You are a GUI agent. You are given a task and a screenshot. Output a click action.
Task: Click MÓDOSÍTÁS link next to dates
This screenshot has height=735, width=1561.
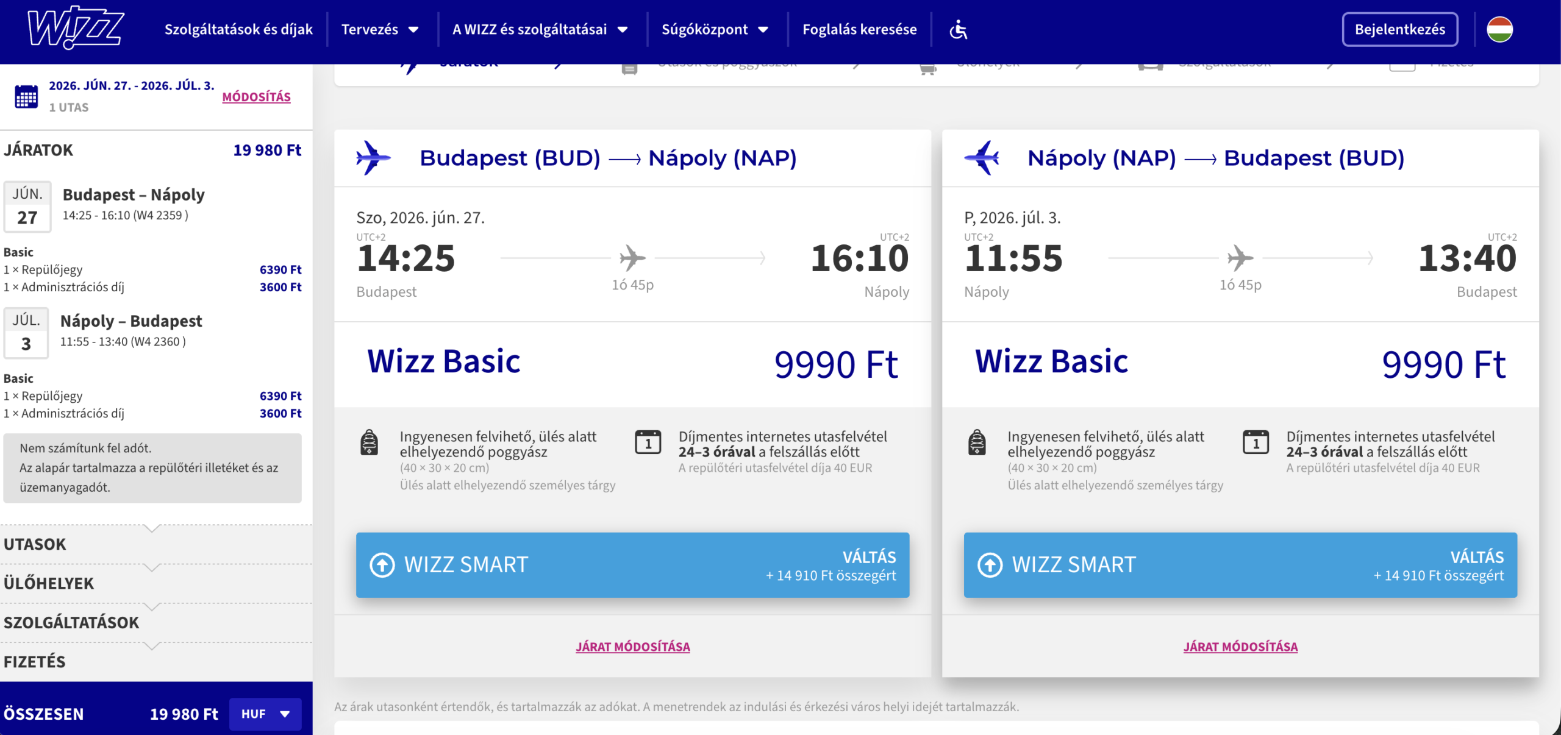(256, 97)
